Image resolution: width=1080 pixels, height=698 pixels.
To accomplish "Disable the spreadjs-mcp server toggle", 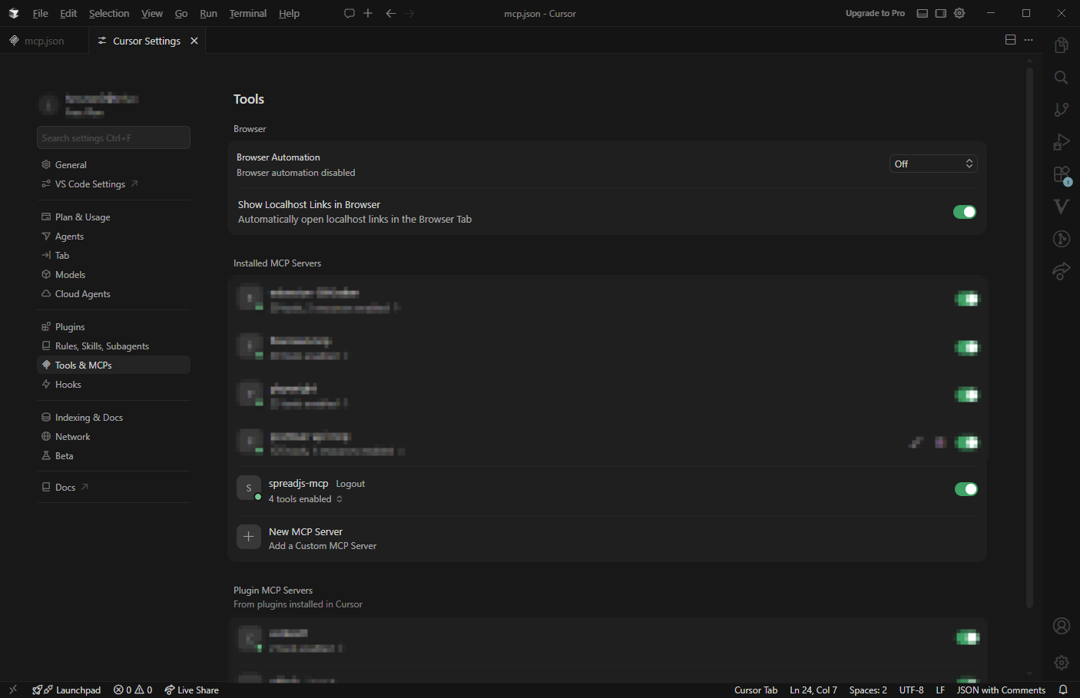I will [x=966, y=489].
